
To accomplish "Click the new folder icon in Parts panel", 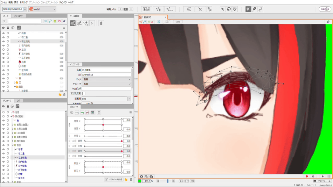I will pos(60,95).
